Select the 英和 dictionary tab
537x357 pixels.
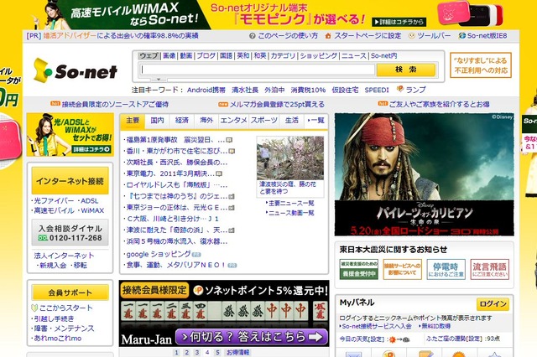click(243, 55)
